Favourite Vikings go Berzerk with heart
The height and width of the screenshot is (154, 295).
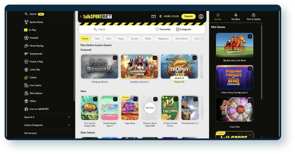[115, 58]
